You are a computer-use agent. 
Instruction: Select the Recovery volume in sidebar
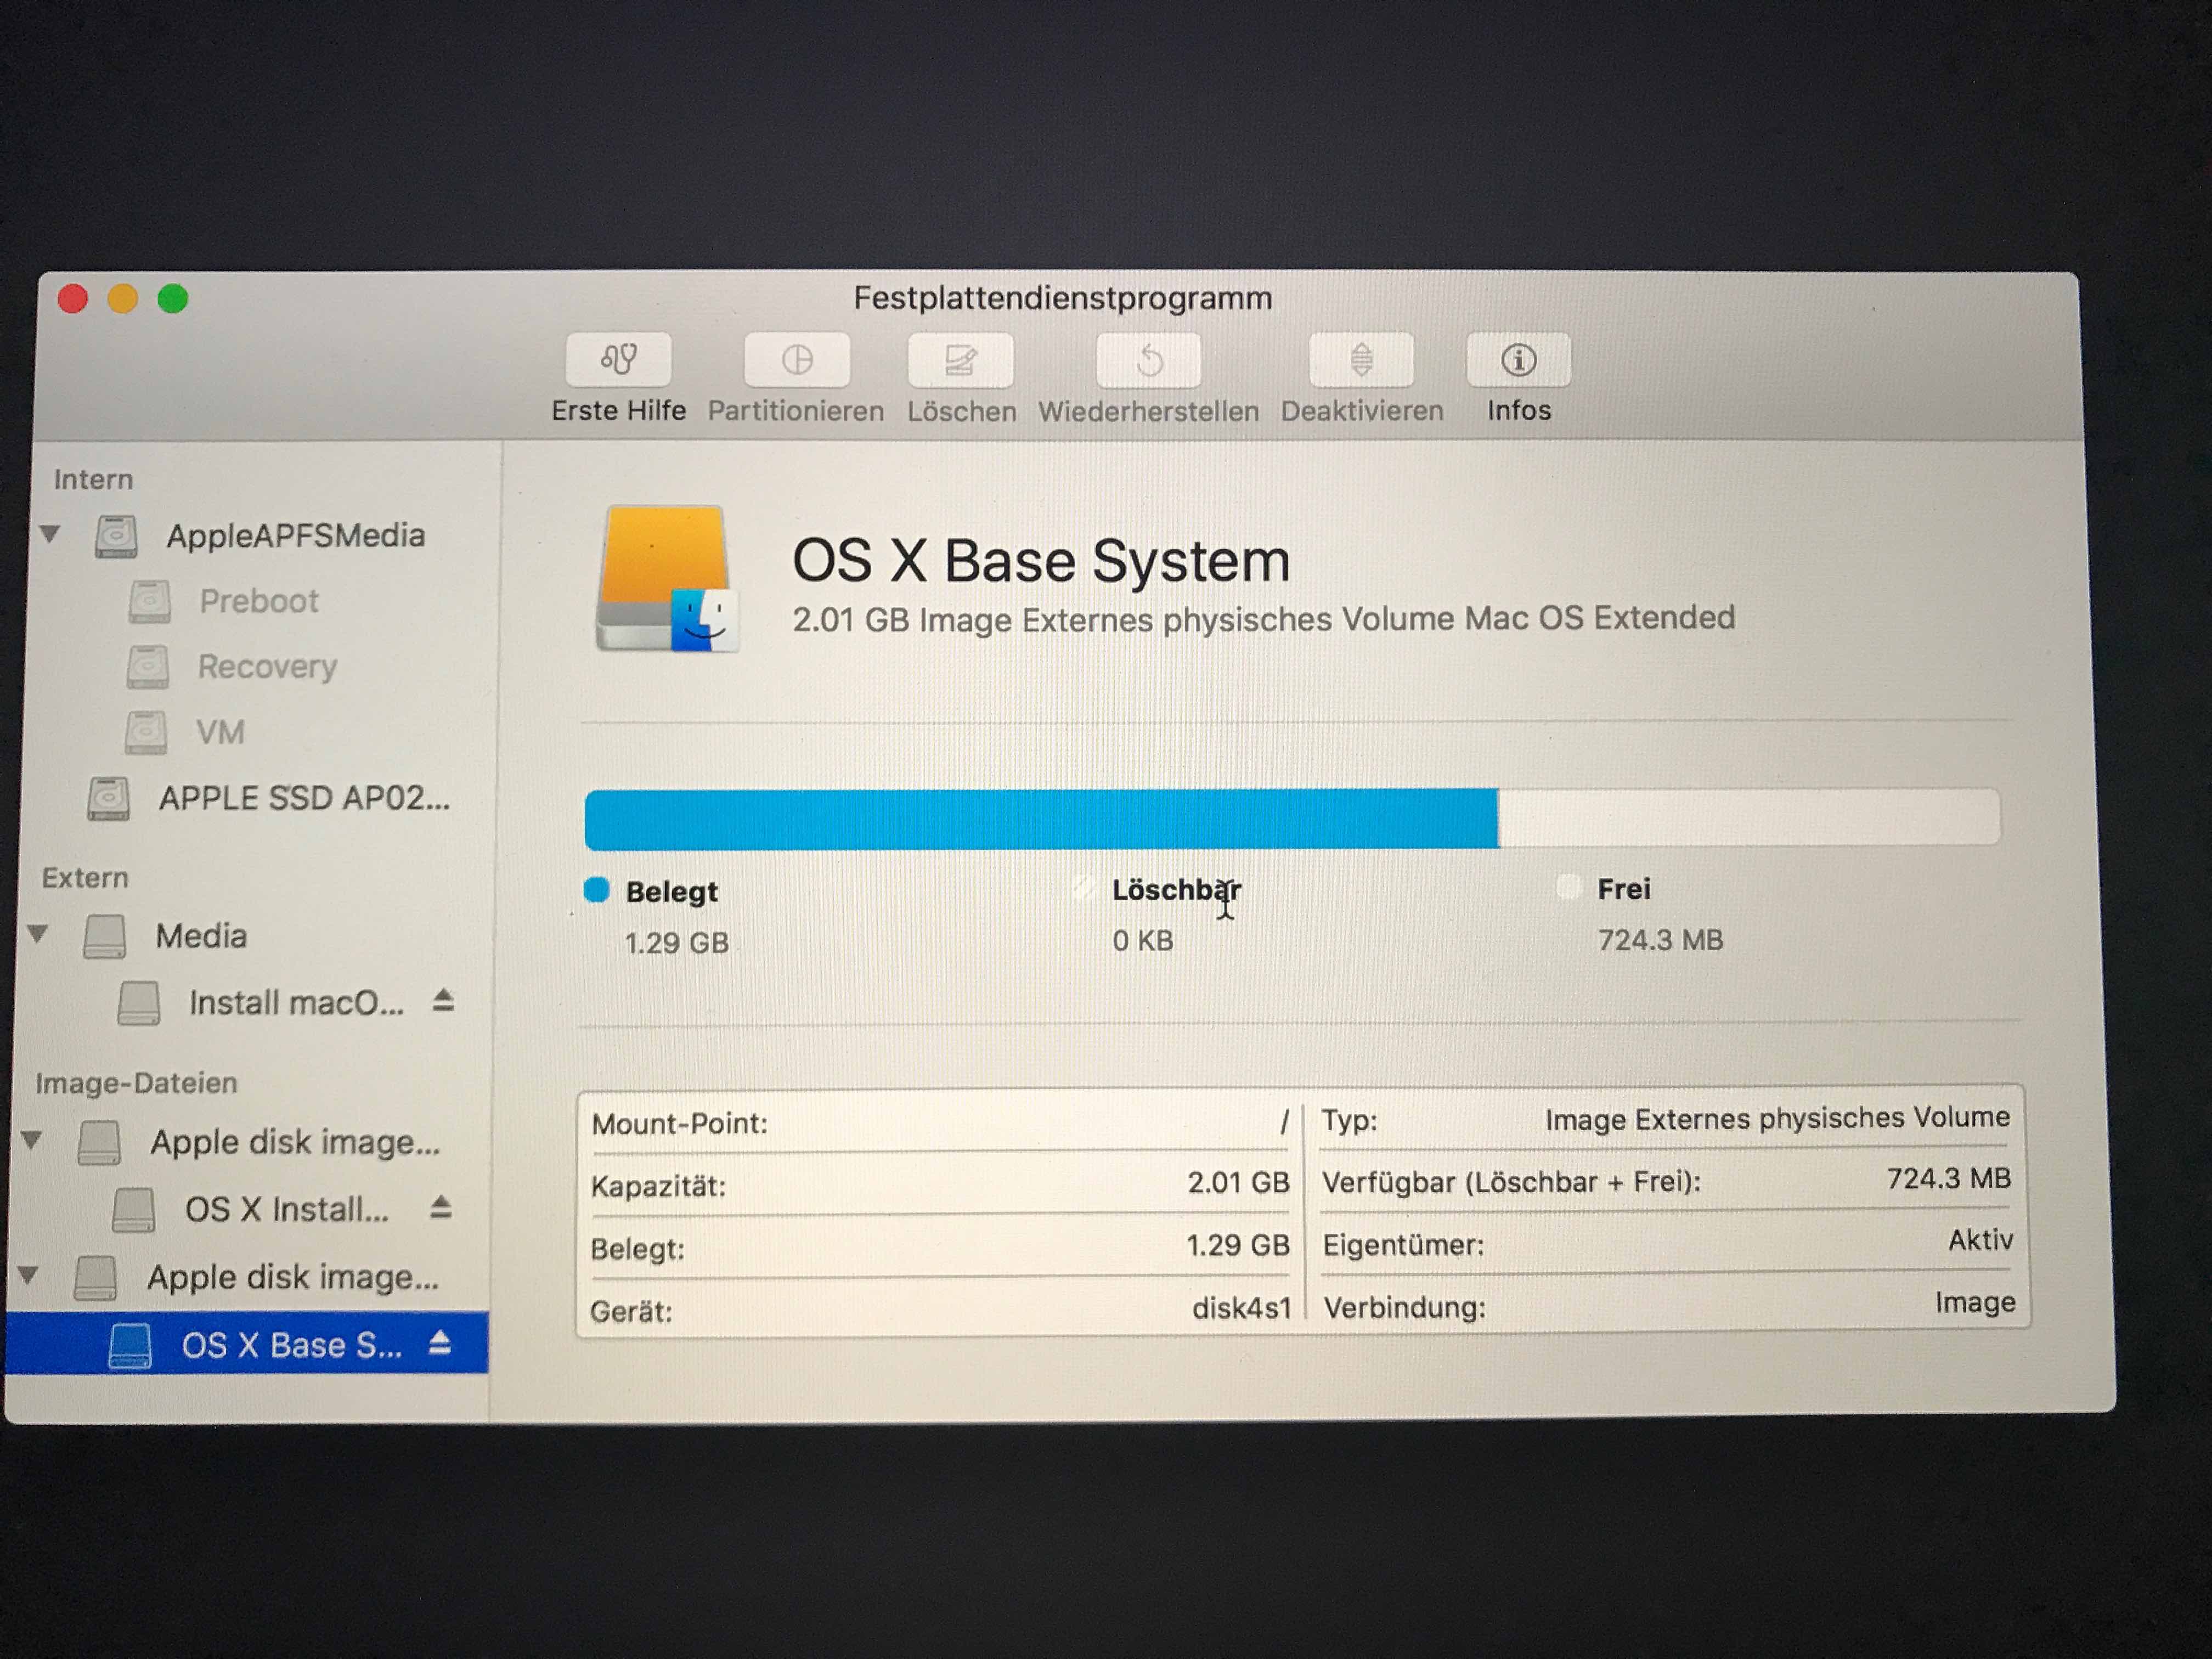point(266,666)
